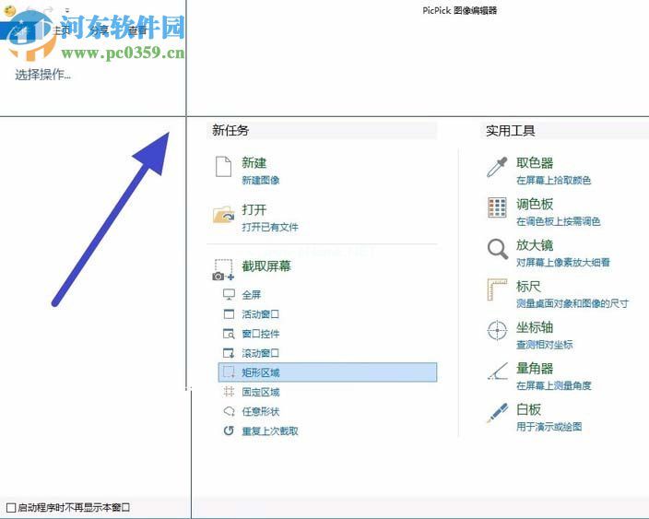Viewport: 649px width, 519px height.
Task: Choose 滚动窗口 scrolling window capture
Action: pyautogui.click(x=252, y=353)
